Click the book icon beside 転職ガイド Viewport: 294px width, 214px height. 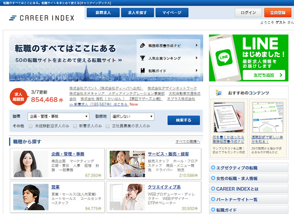pos(143,71)
